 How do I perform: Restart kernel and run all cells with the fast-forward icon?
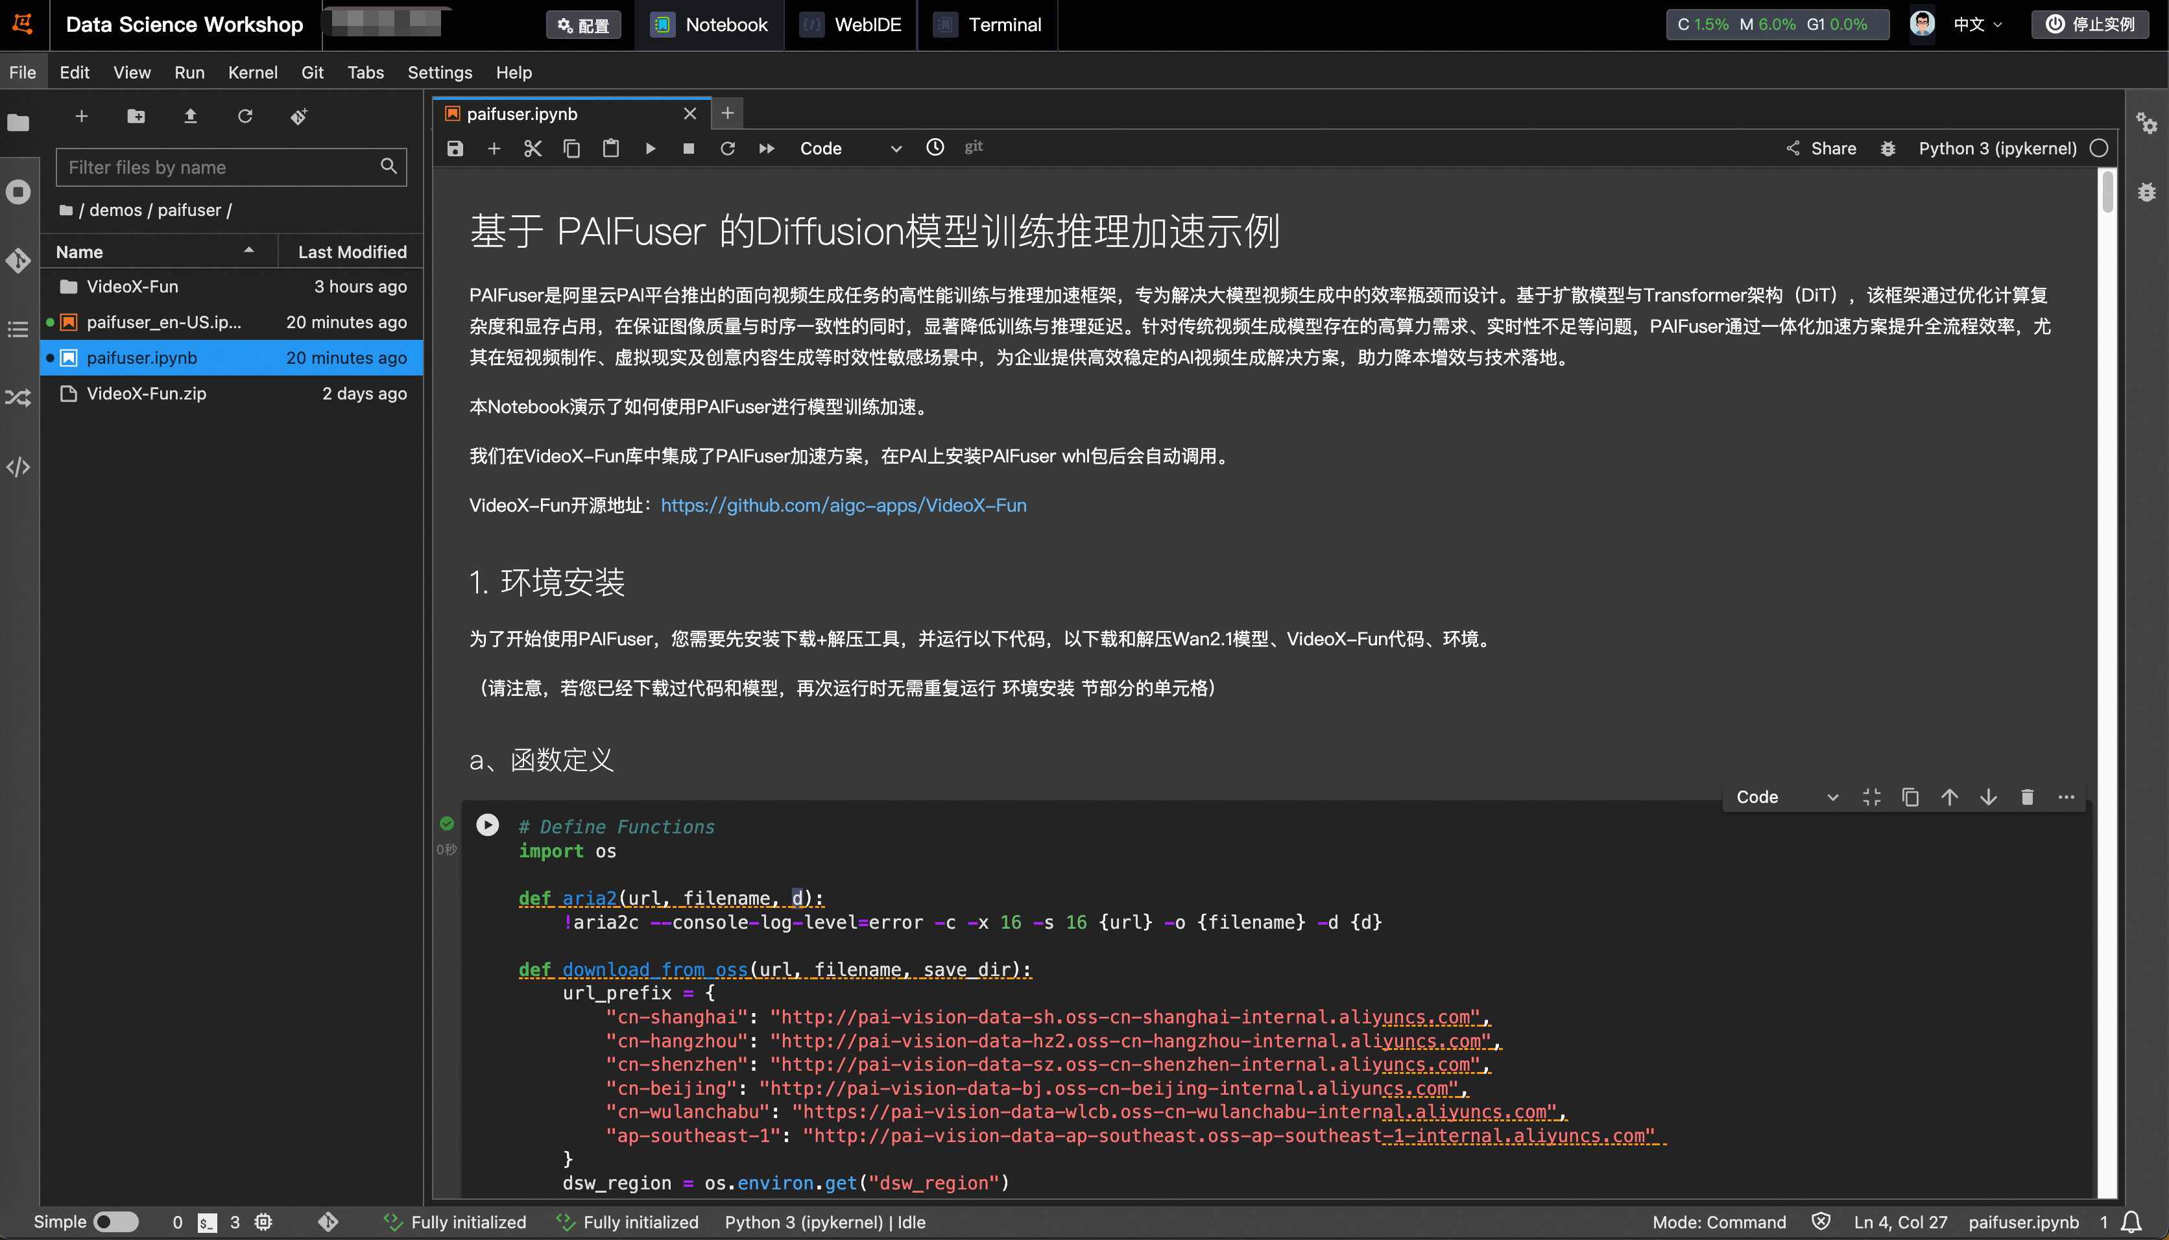[767, 148]
